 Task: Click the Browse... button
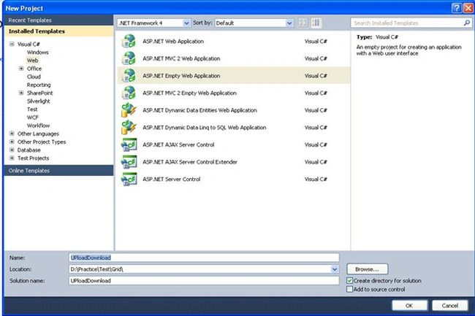(x=367, y=269)
